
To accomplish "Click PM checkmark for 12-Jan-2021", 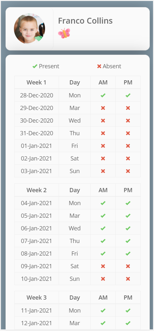I will 128,323.
